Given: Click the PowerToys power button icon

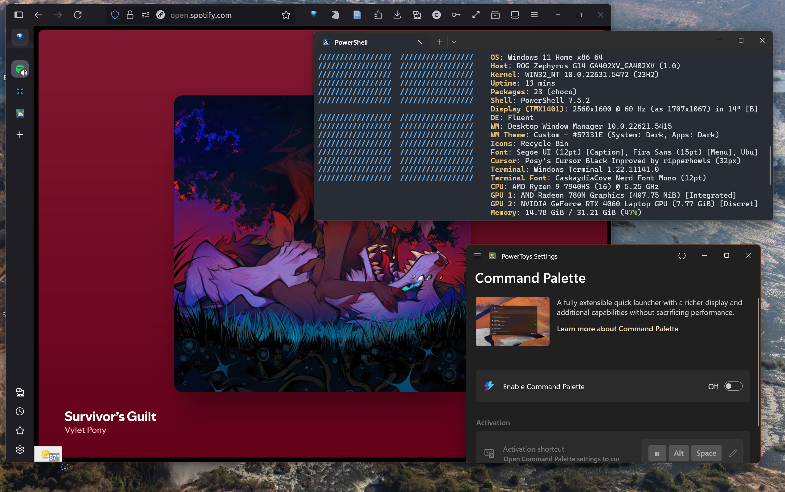Looking at the screenshot, I should (682, 256).
